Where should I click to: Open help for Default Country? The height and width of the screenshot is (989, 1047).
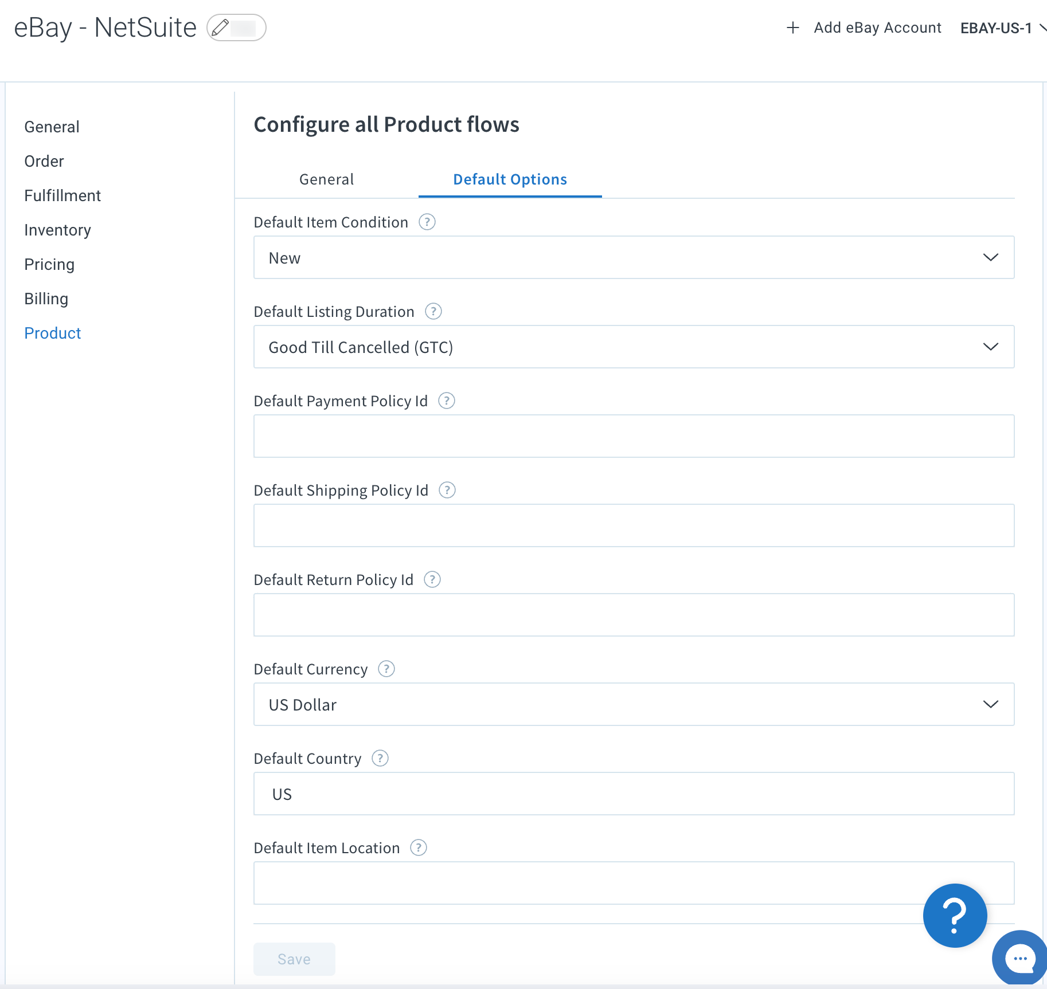[x=380, y=758]
